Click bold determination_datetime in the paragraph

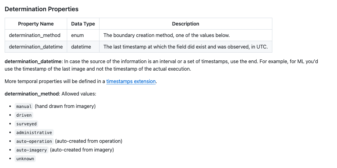[34, 62]
